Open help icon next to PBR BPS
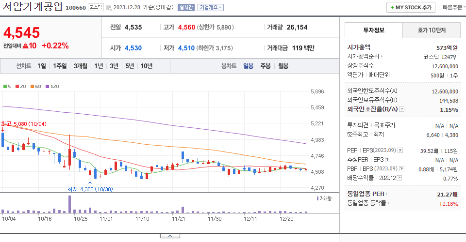Viewport: 466px width, 242px height. (401, 169)
